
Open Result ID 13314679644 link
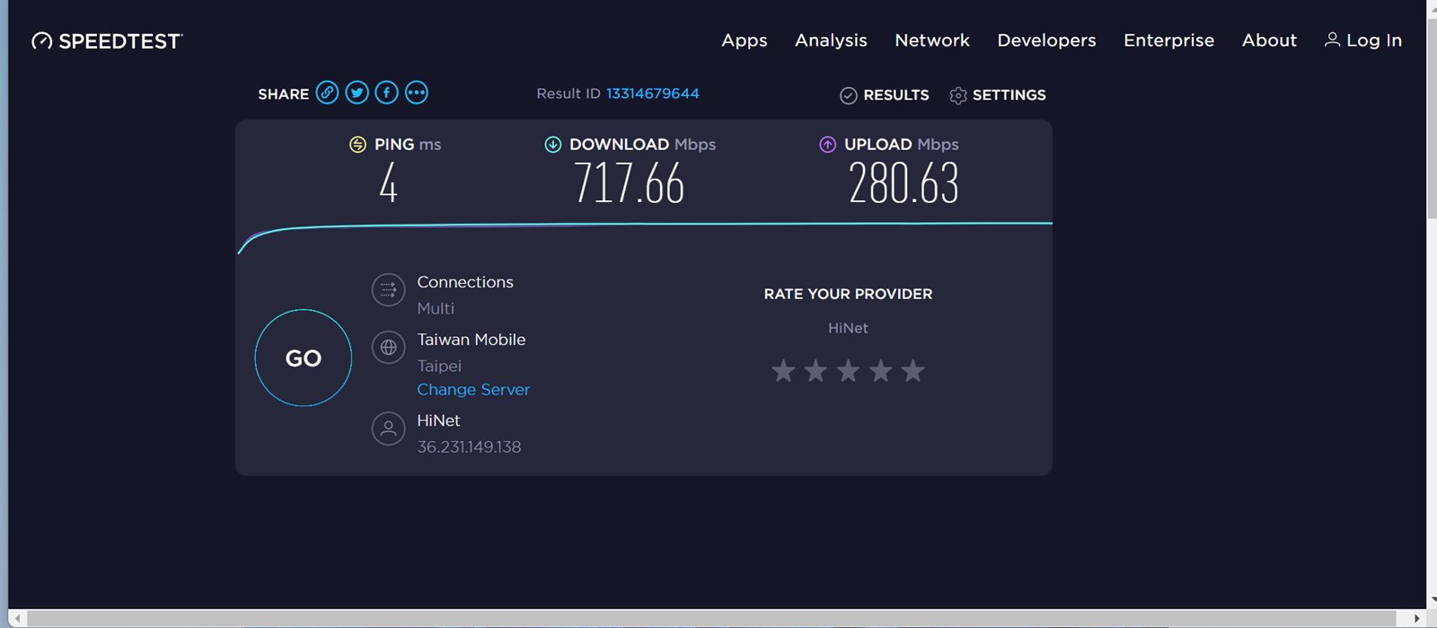652,93
